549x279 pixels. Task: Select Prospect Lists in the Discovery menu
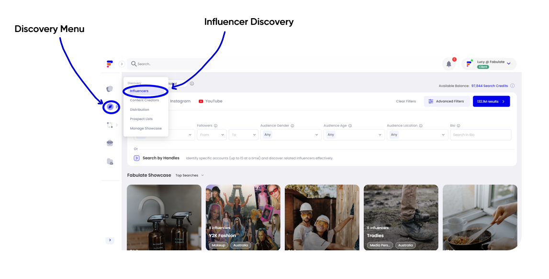click(141, 119)
